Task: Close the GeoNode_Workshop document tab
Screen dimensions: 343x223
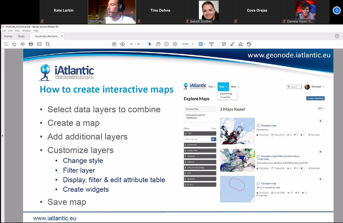Action: click(x=62, y=36)
